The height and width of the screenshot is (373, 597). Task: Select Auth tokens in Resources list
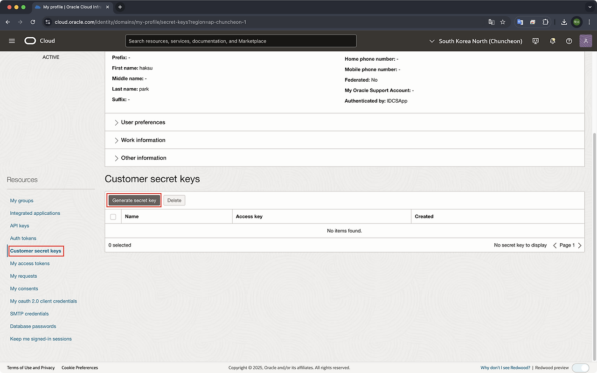[x=23, y=239]
